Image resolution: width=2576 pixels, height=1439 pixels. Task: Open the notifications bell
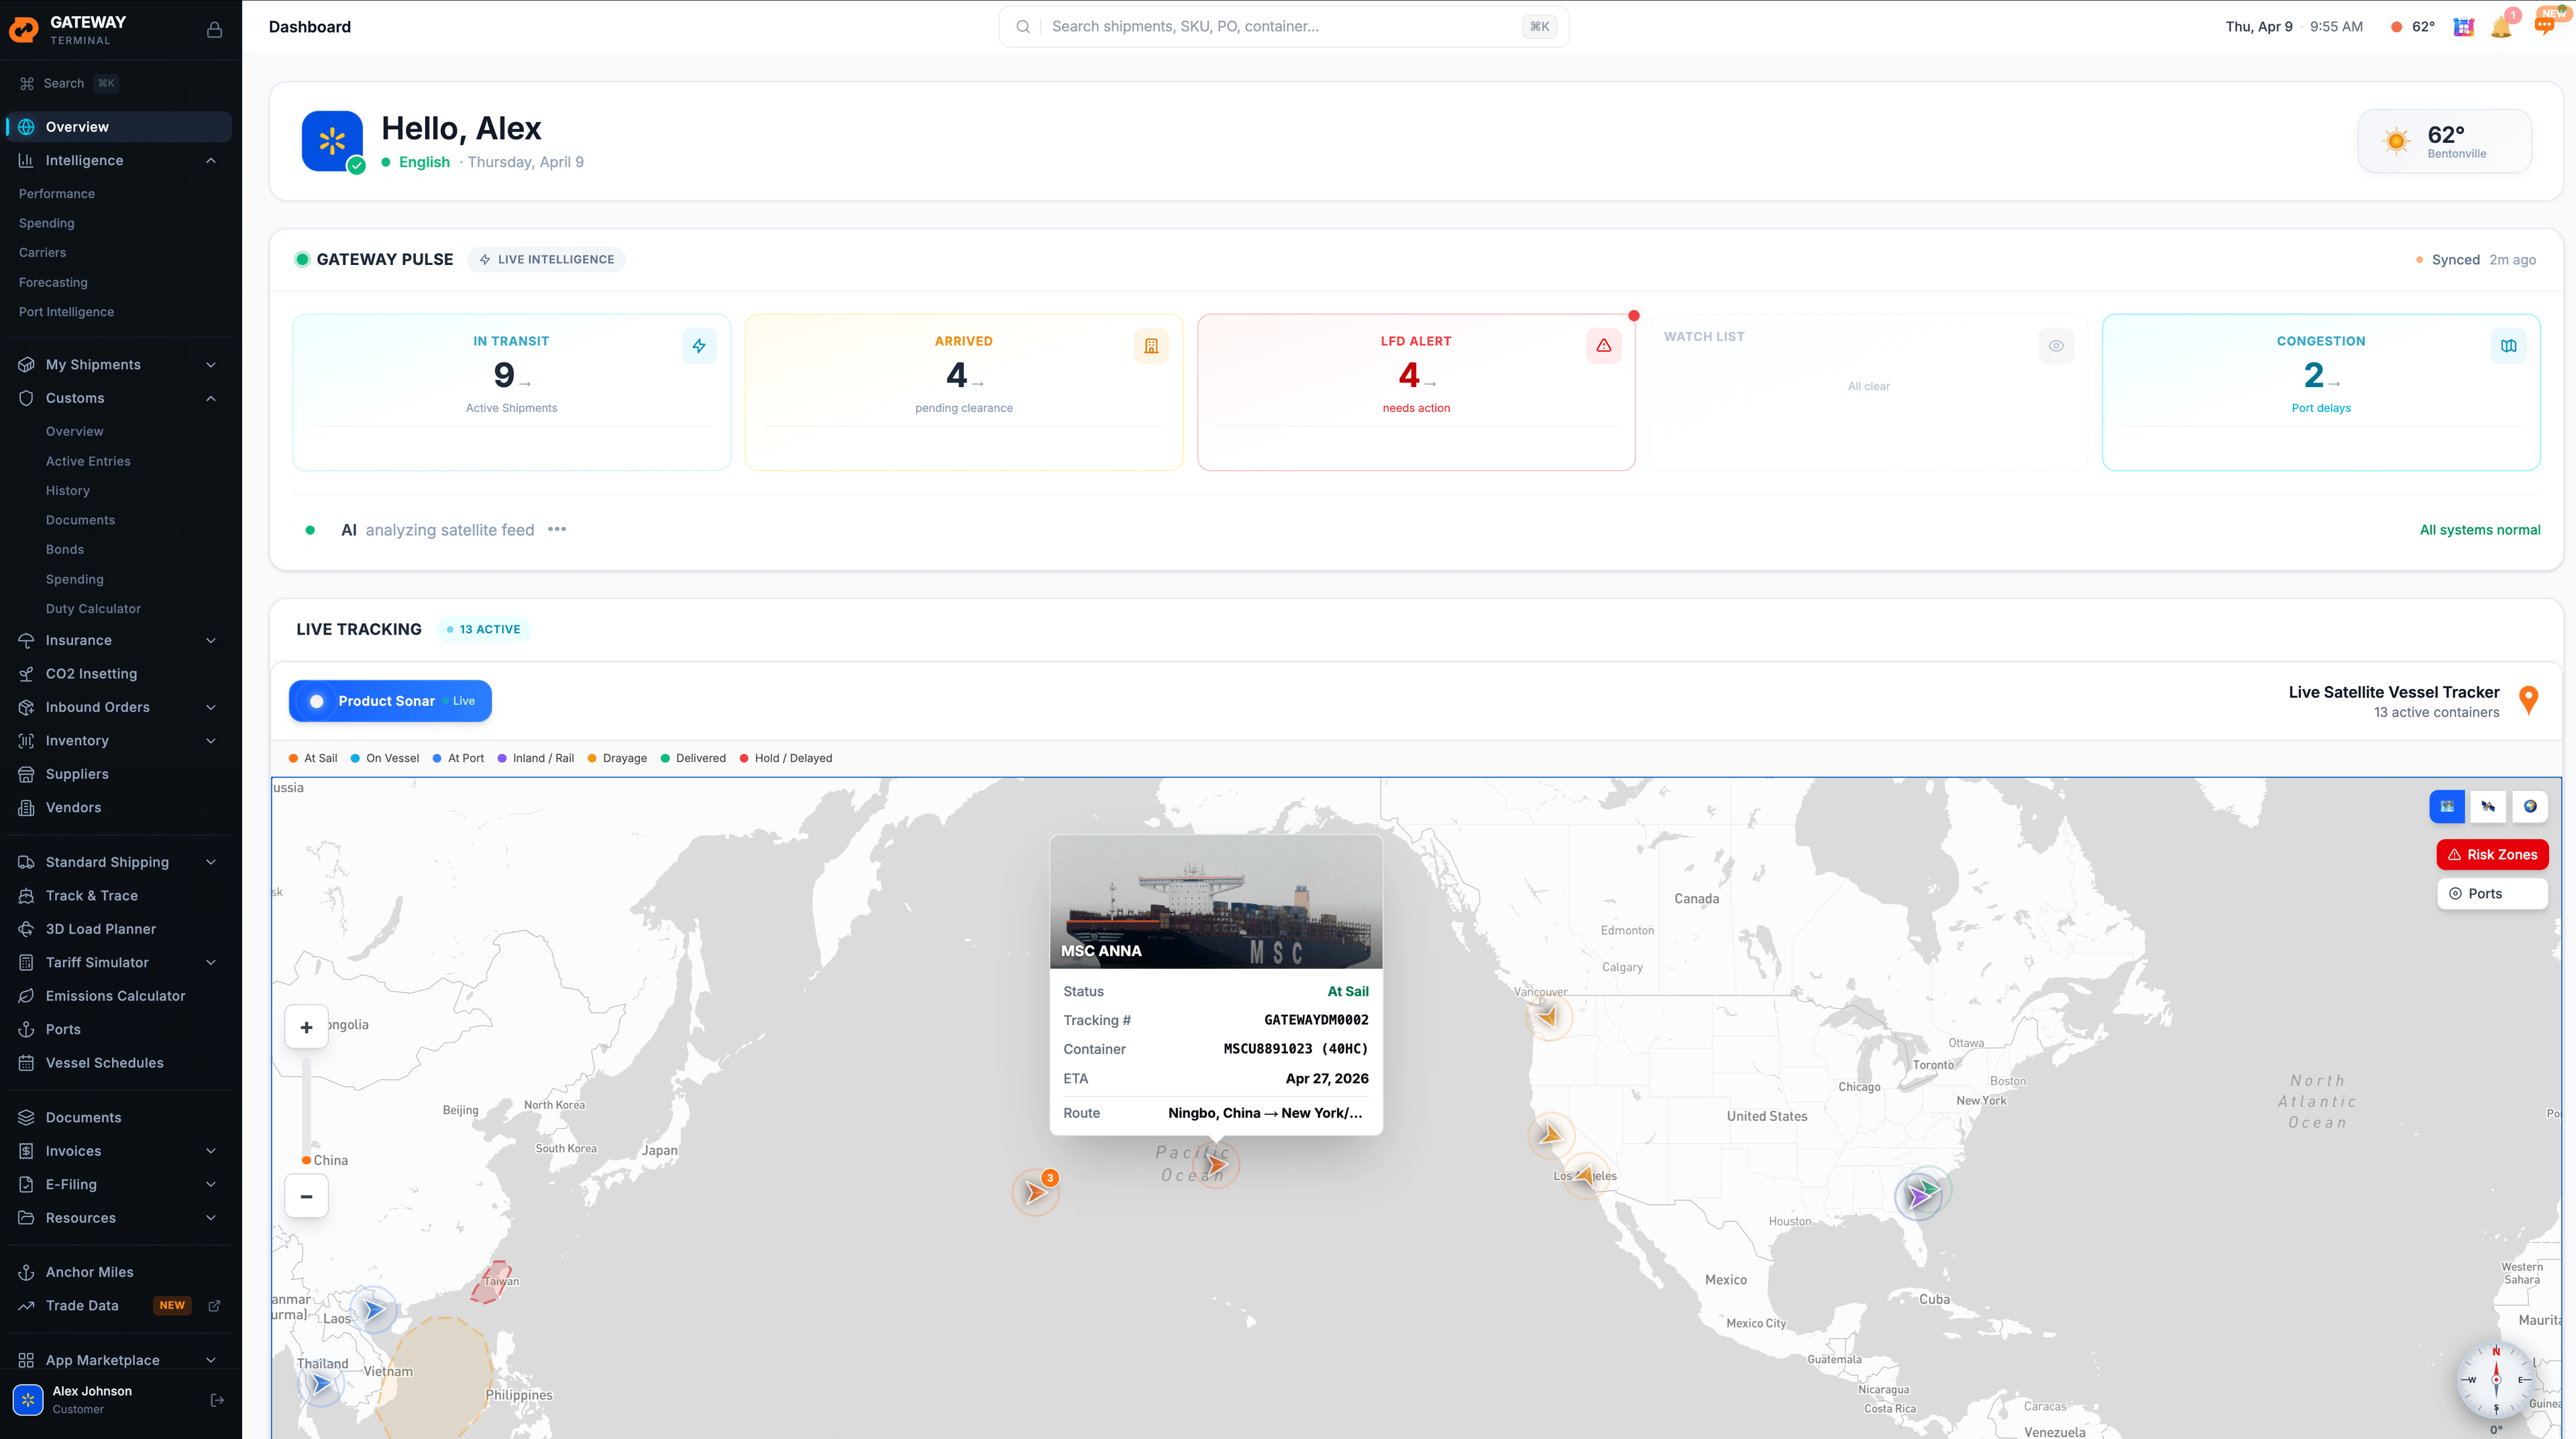click(2501, 28)
